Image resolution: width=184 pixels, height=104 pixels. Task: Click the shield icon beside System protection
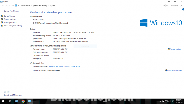2,22
